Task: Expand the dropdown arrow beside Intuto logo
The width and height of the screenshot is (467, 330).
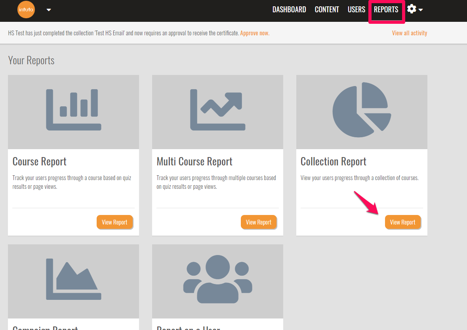Action: [49, 10]
